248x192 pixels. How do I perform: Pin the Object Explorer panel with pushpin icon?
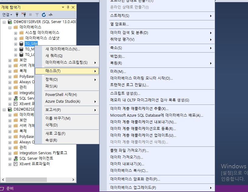click(68, 7)
